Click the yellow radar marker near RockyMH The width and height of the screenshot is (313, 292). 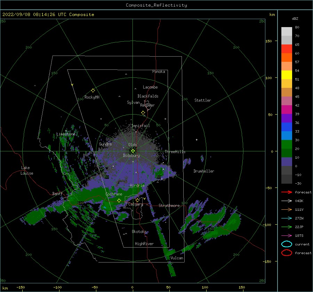[x=93, y=91]
